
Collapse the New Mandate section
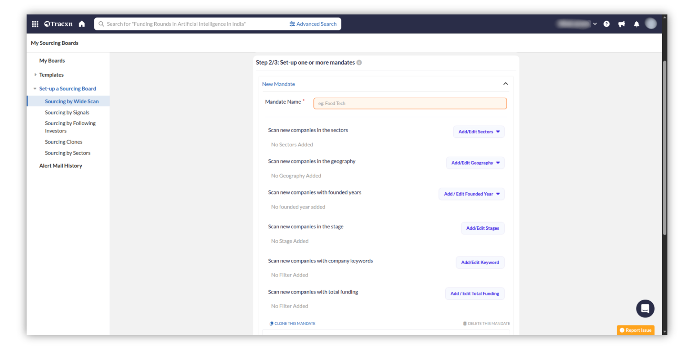coord(505,84)
